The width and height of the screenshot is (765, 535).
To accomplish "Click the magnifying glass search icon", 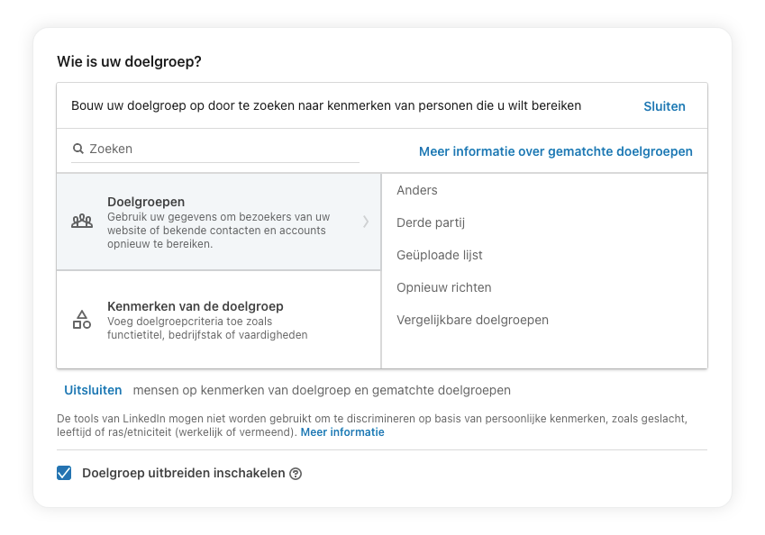I will (78, 149).
